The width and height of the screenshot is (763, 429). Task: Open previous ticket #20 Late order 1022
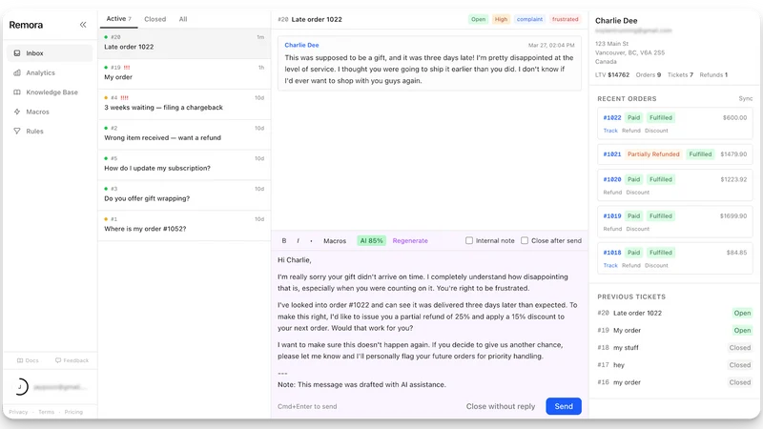coord(675,314)
